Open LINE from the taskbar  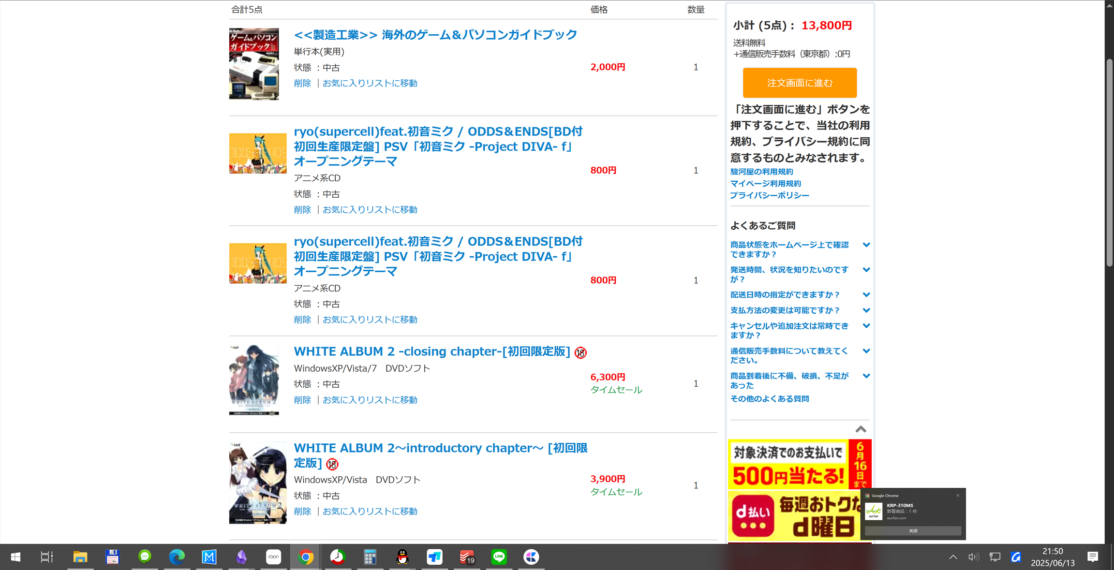pyautogui.click(x=499, y=556)
